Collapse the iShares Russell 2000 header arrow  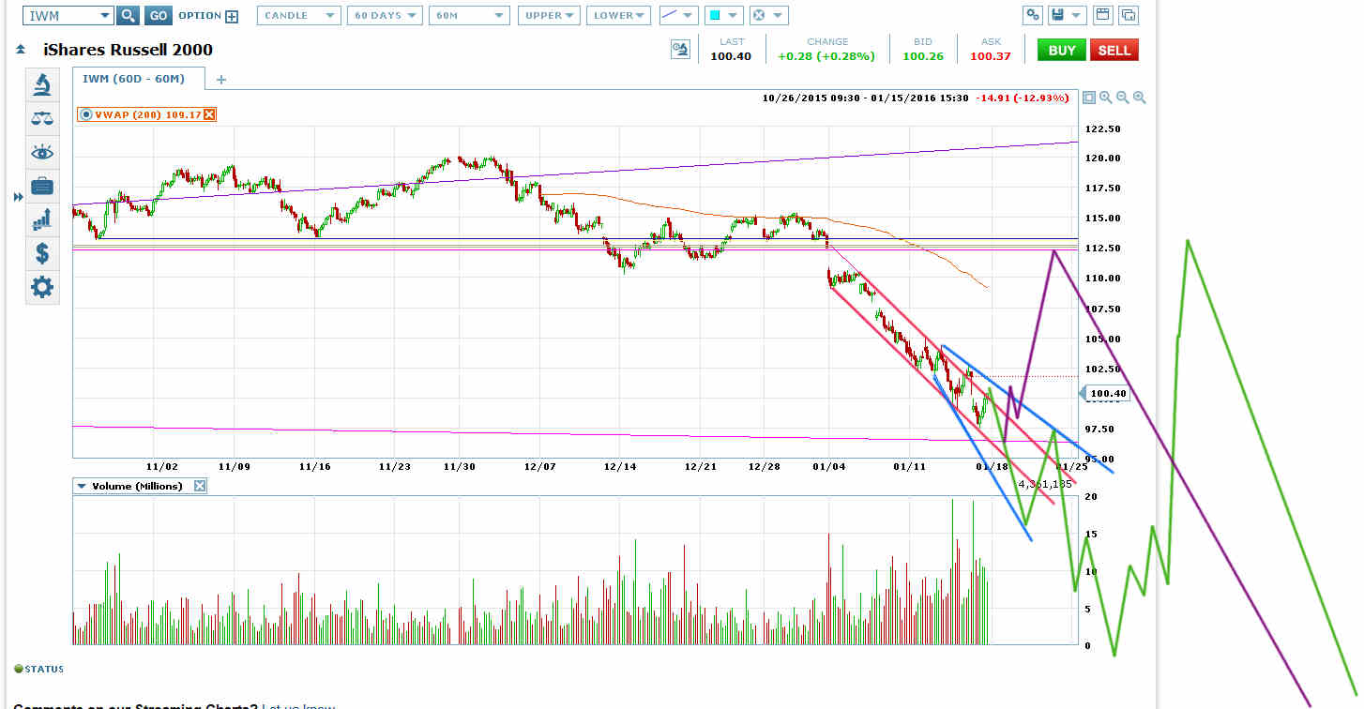pyautogui.click(x=21, y=50)
